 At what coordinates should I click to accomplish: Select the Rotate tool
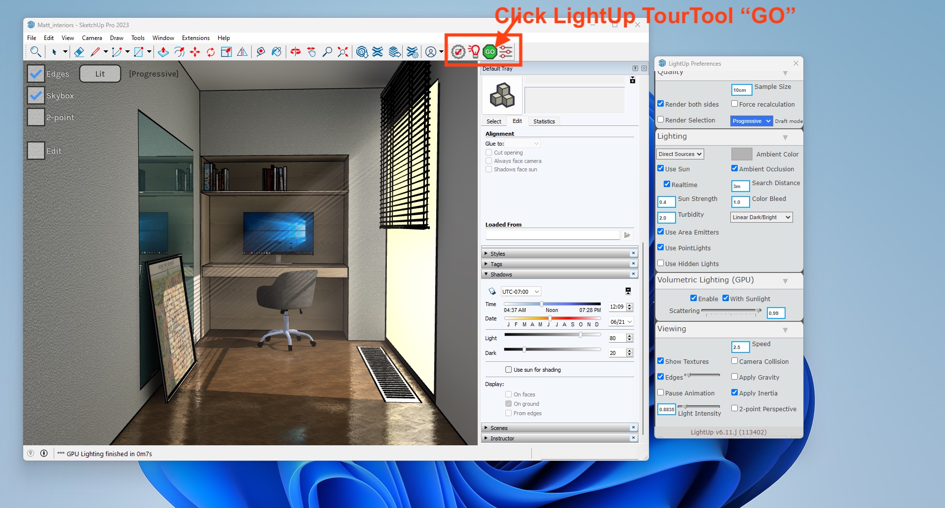tap(211, 52)
